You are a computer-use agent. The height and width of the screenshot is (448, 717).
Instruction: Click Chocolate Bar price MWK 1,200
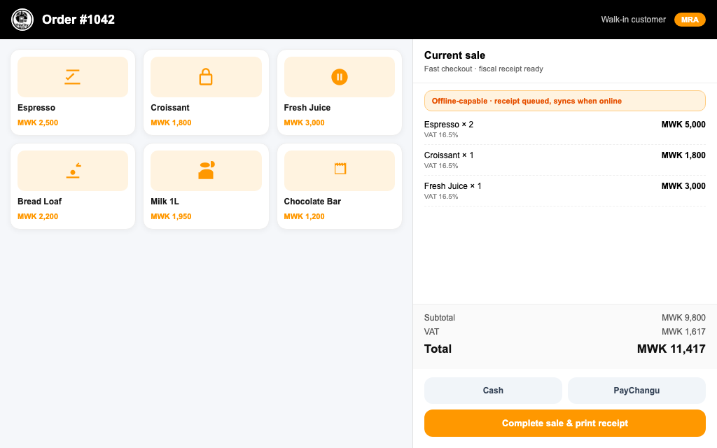click(x=304, y=216)
